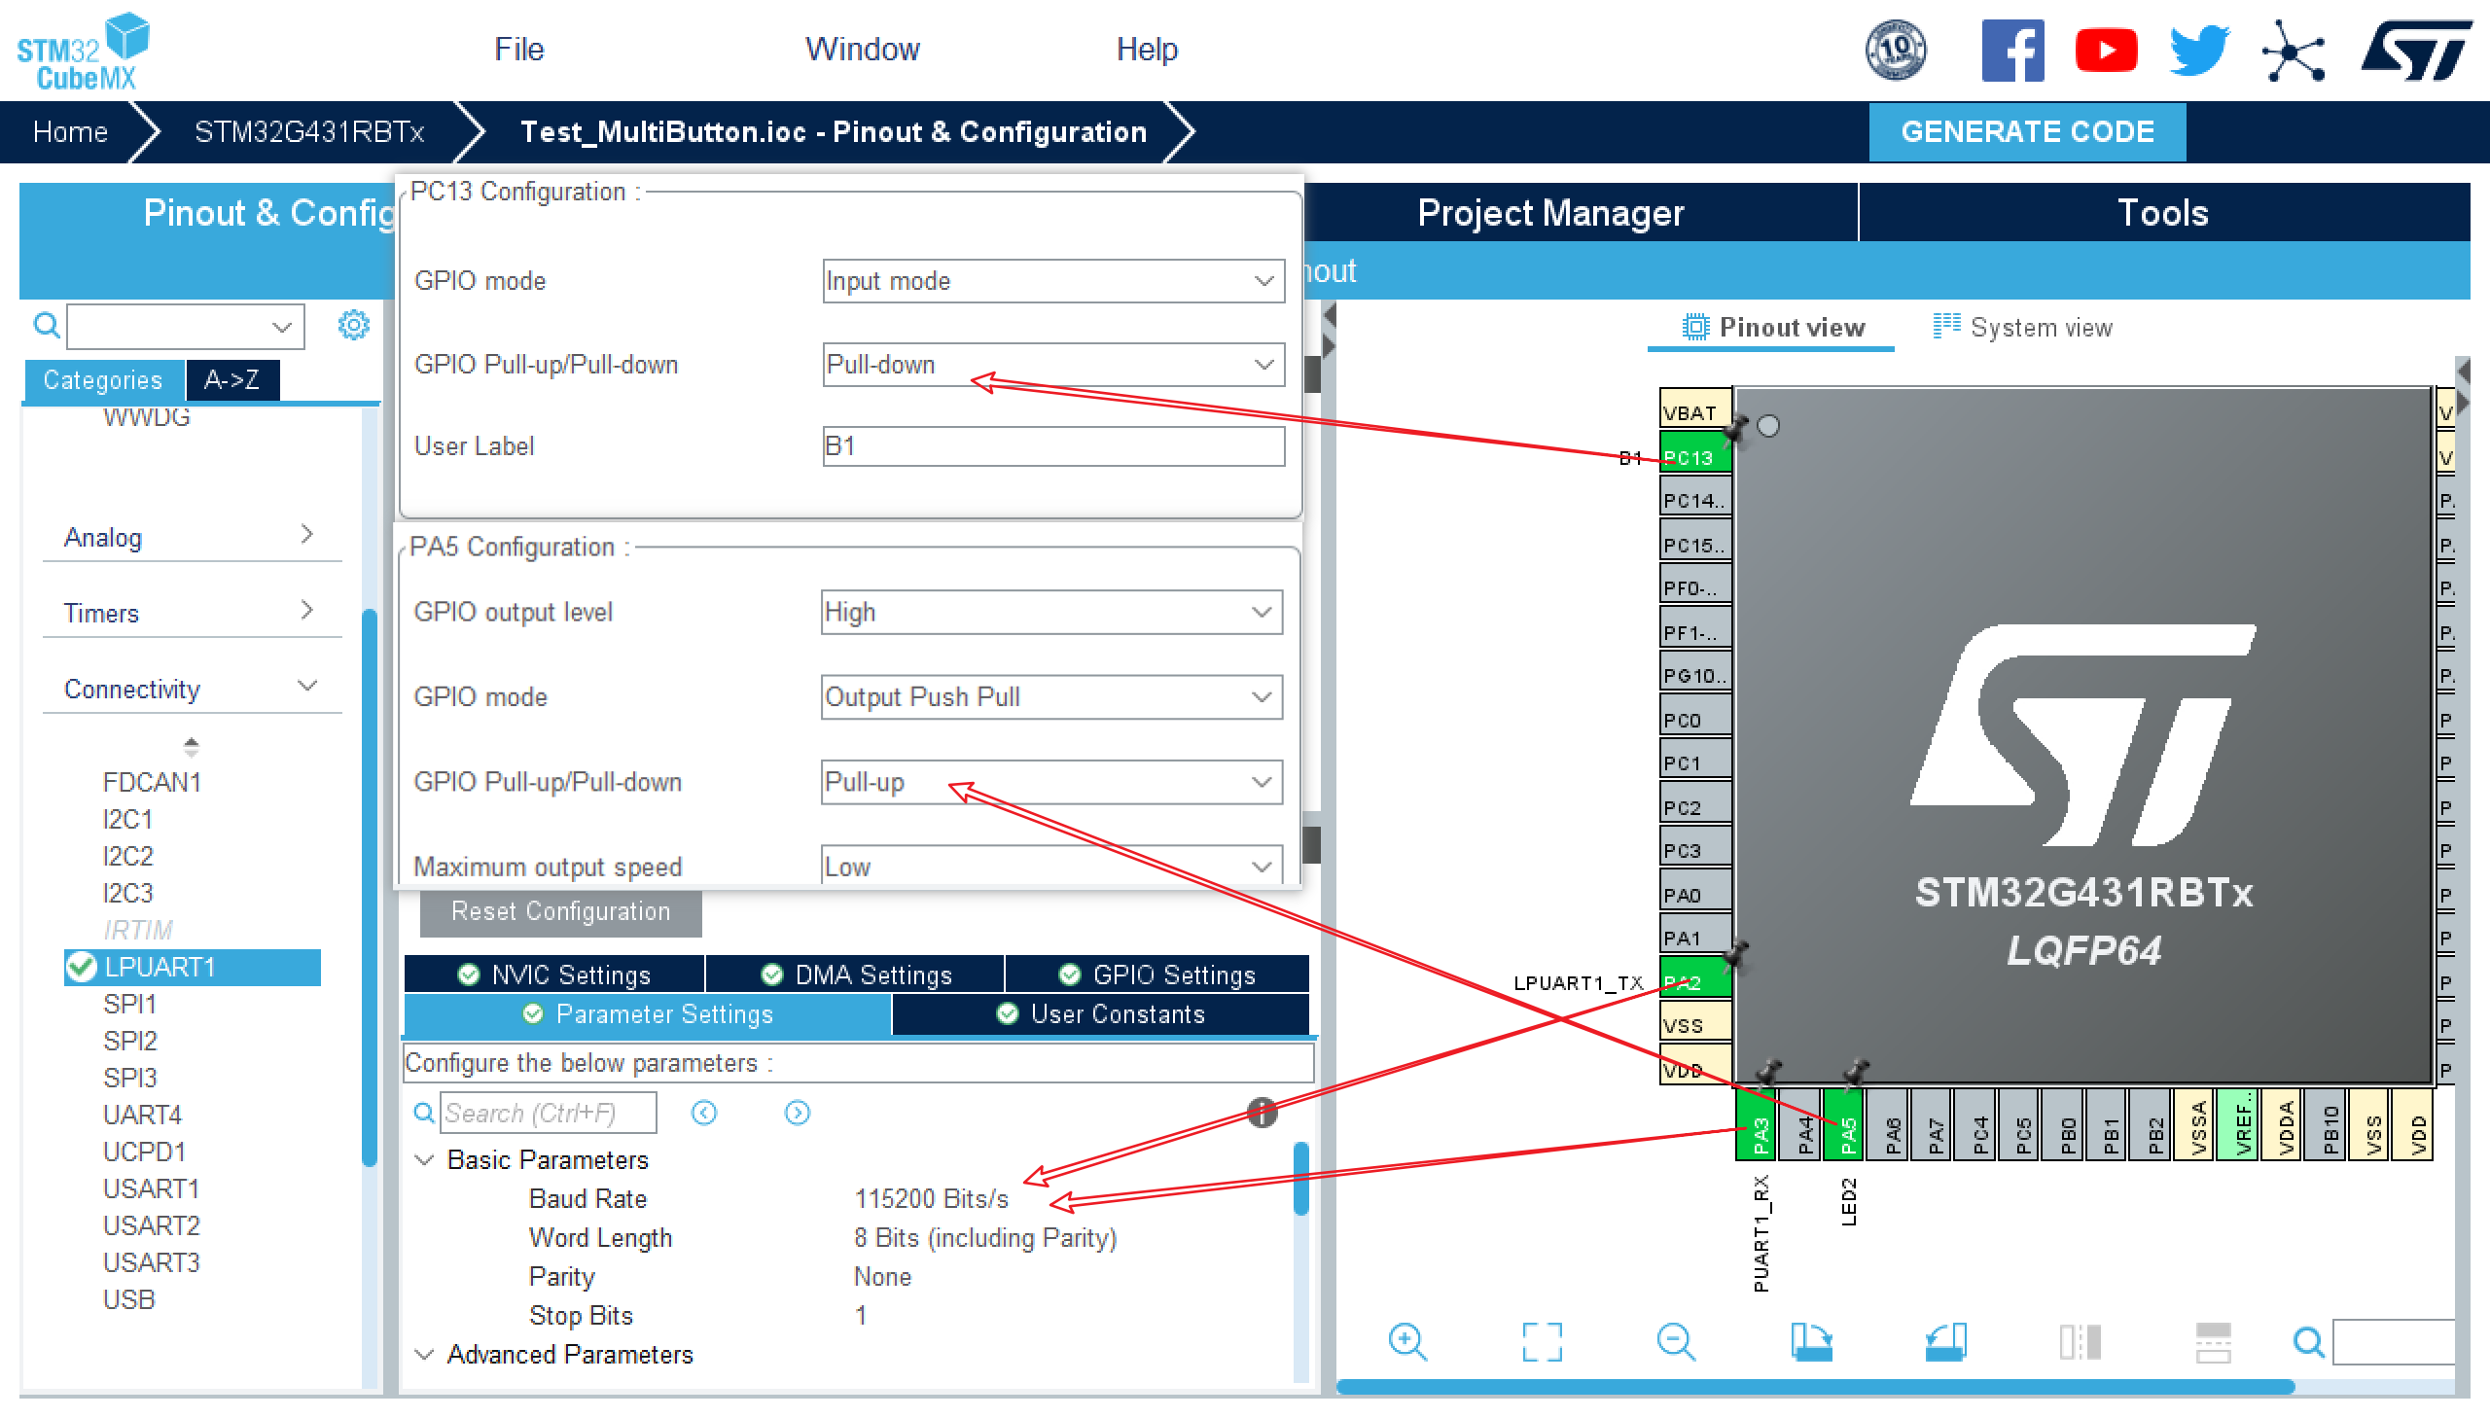Open Maximum output speed dropdown
Screen dimensions: 2490x1418
click(x=1051, y=866)
